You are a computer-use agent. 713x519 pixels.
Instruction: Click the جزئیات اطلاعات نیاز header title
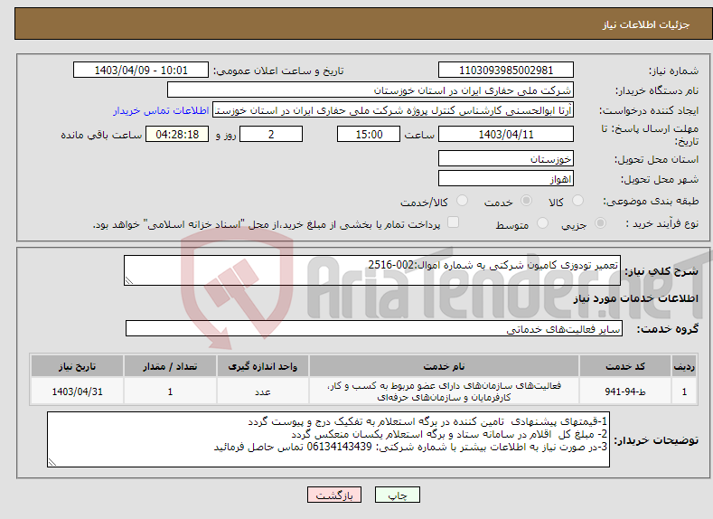(646, 24)
